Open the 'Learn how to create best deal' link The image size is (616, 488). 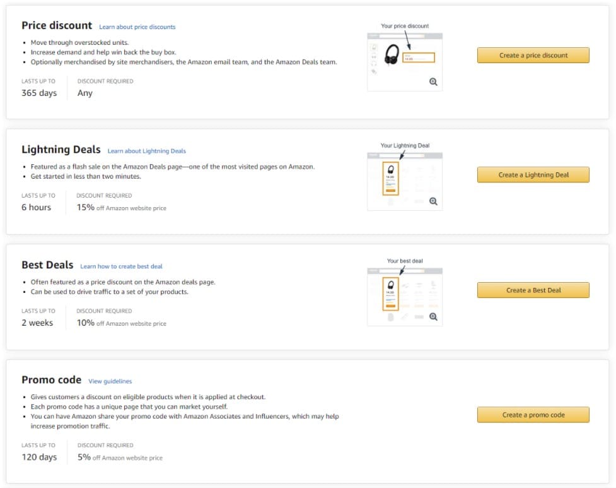pyautogui.click(x=121, y=266)
